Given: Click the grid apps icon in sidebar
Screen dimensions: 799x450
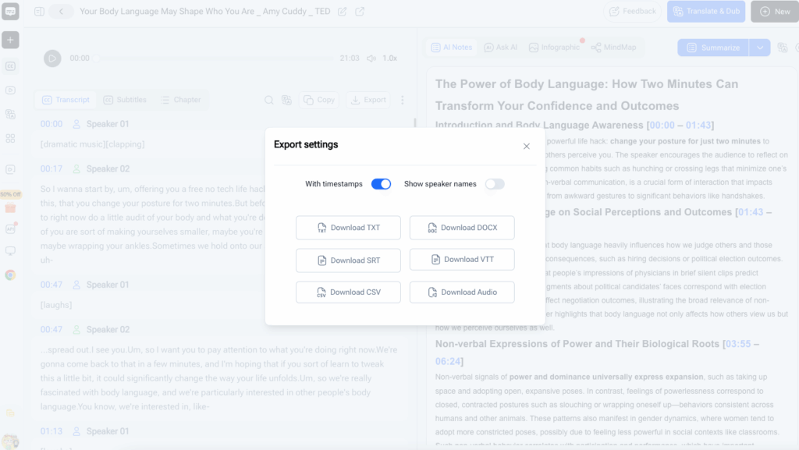Looking at the screenshot, I should tap(10, 138).
